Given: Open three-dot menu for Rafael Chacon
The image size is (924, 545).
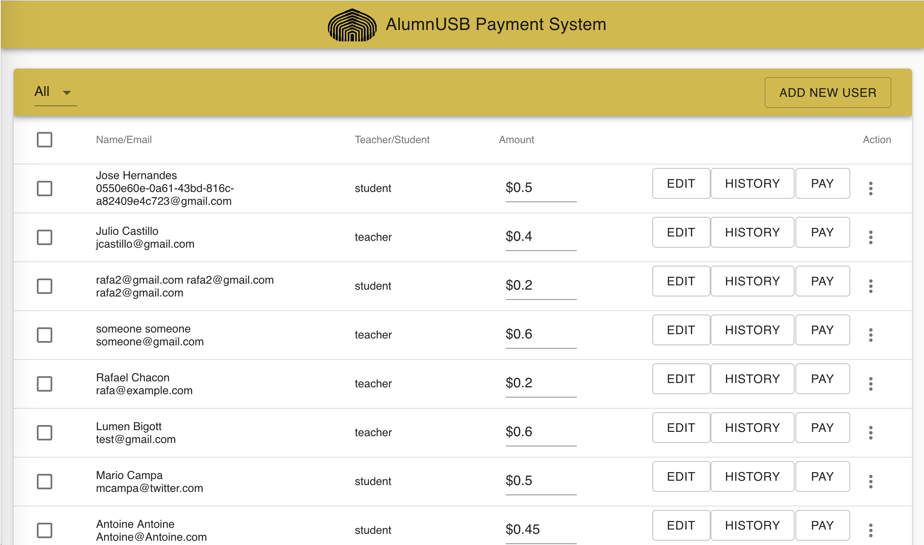Looking at the screenshot, I should (x=870, y=384).
